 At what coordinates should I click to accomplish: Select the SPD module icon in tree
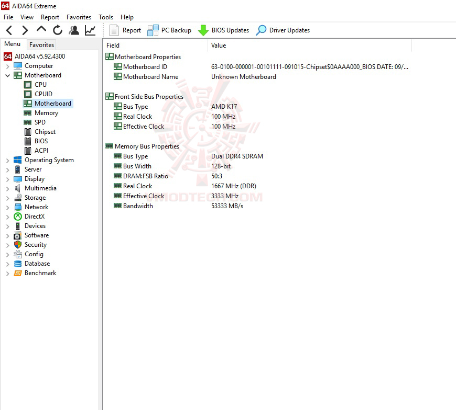(x=28, y=122)
